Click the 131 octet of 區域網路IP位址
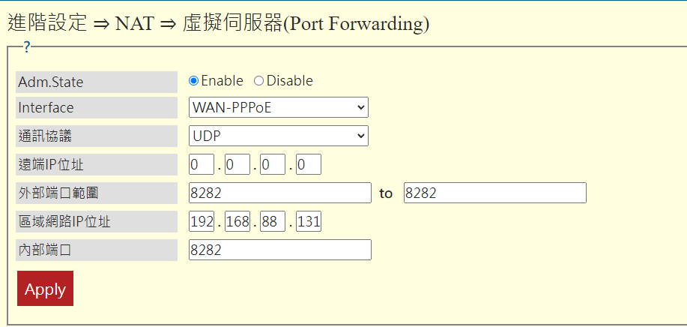 point(308,222)
